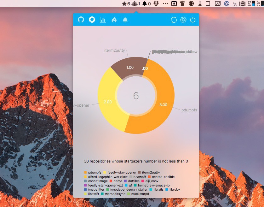Open notifications bell in the blue toolbar
Image resolution: width=264 pixels, height=207 pixels.
point(125,20)
